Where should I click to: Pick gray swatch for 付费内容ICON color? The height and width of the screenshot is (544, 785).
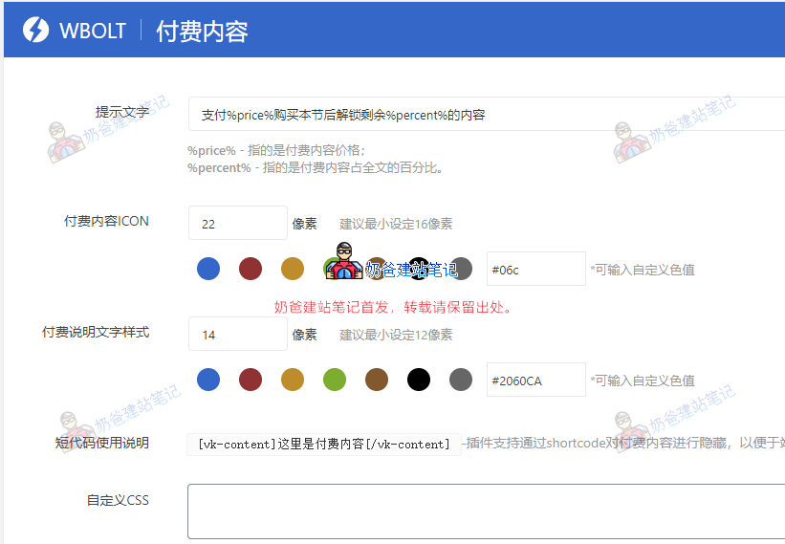point(461,269)
